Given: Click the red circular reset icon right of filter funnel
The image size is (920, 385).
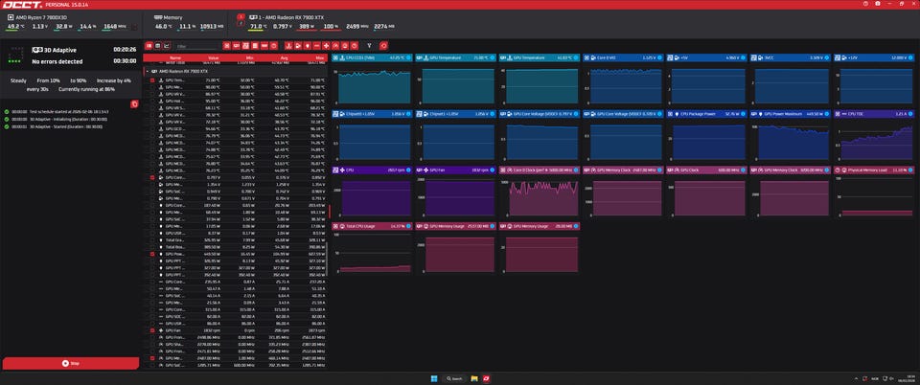Looking at the screenshot, I should (x=384, y=45).
